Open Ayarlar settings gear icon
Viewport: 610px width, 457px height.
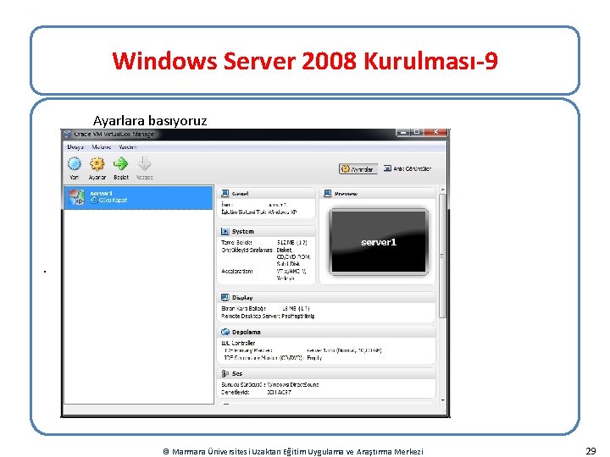click(97, 164)
